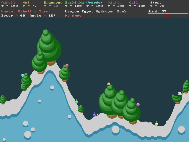189x142 pixels.
Task: Click the Stuss player name
Action: (156, 3)
